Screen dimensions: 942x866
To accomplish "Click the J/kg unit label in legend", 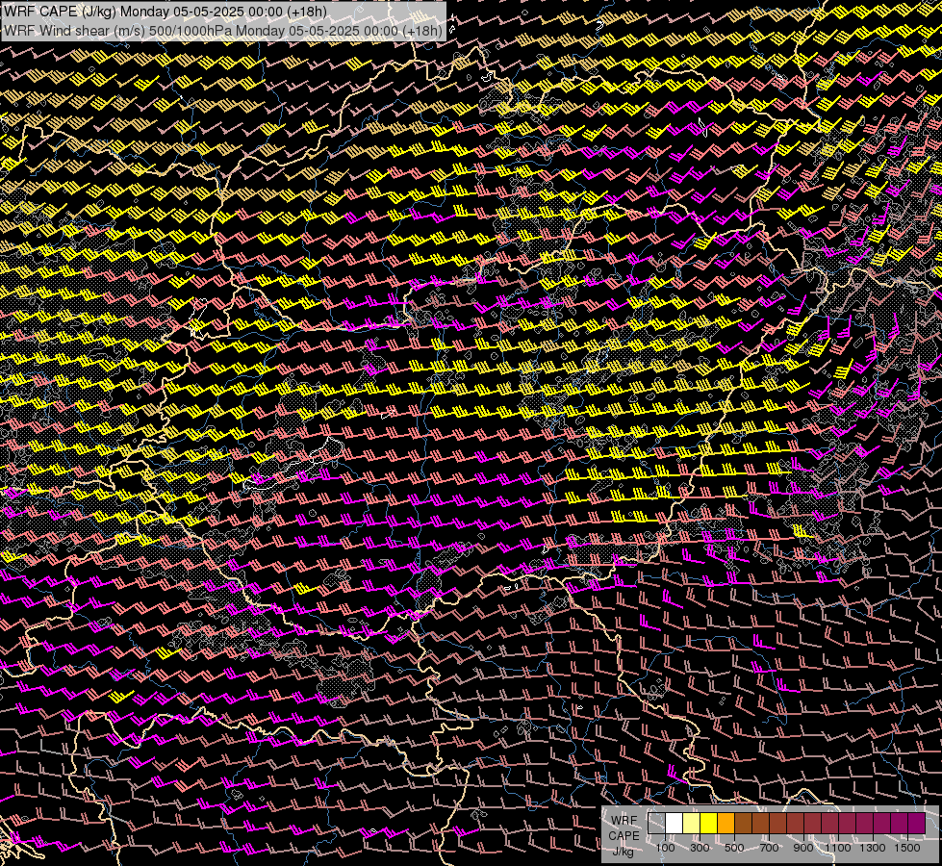I will click(624, 852).
